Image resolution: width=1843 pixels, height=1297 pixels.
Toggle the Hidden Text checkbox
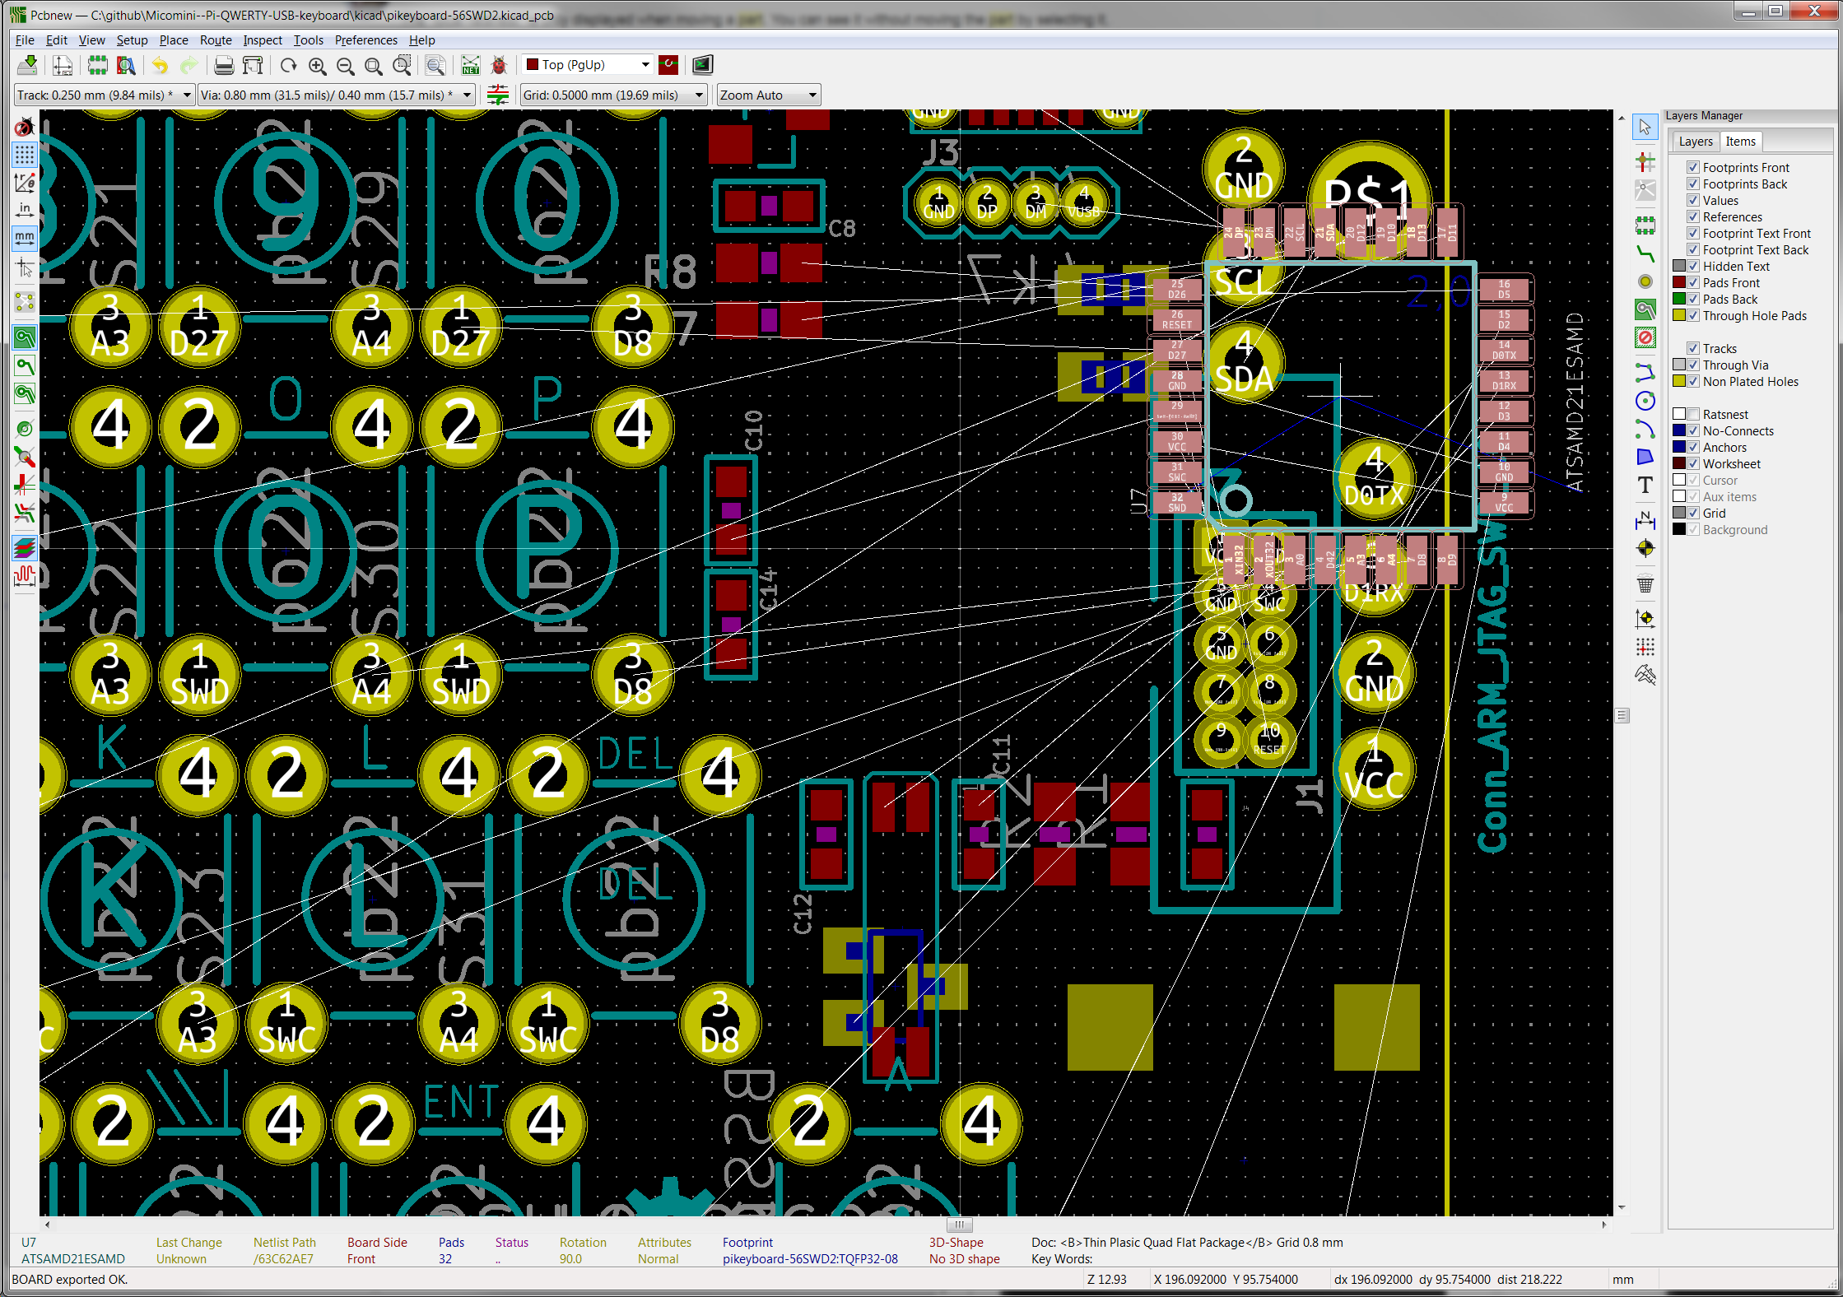point(1693,266)
